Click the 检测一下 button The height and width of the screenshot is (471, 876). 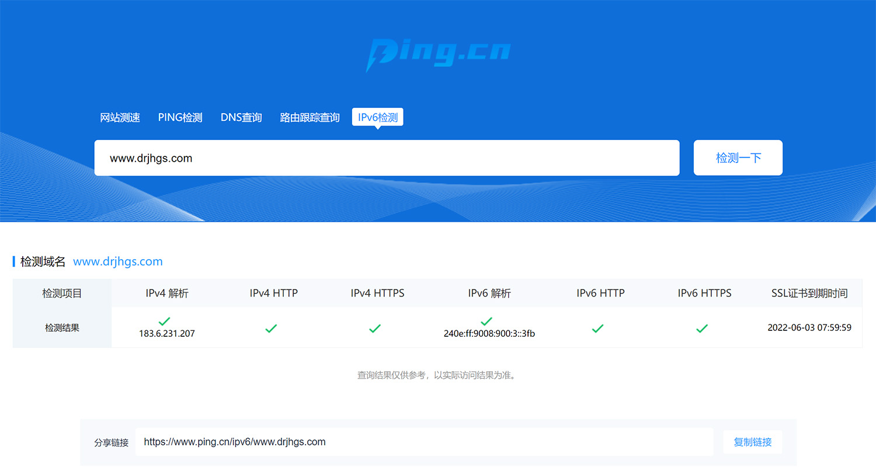(738, 158)
